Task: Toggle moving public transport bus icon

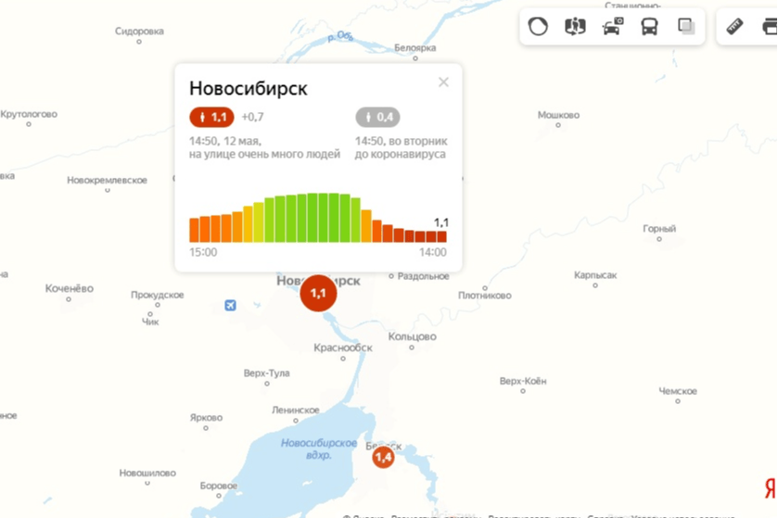Action: [649, 26]
